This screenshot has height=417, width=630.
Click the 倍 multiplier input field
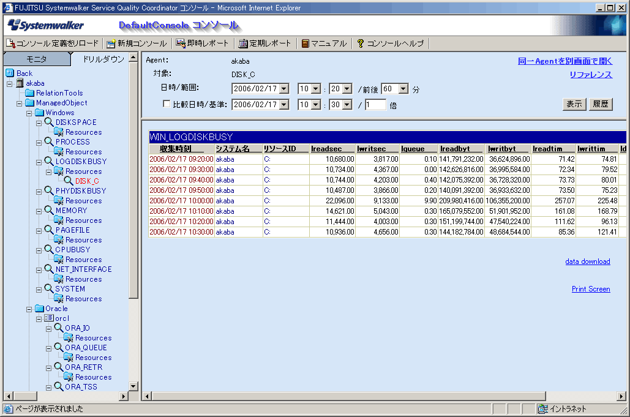point(375,105)
